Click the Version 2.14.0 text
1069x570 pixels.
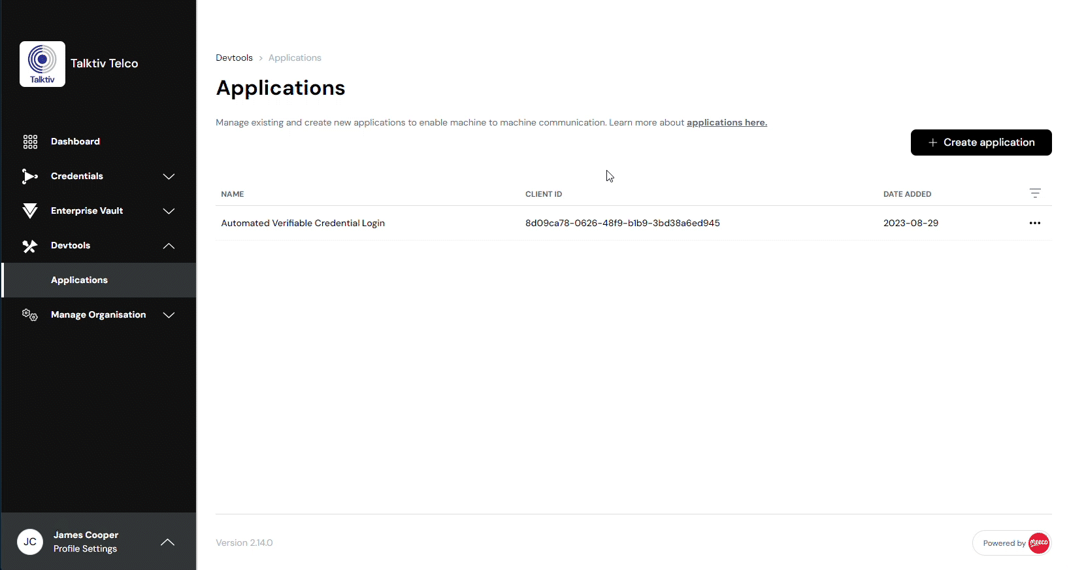click(x=244, y=543)
